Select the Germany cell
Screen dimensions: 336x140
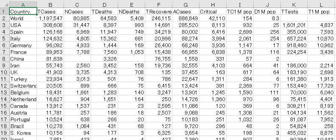click(x=23, y=45)
